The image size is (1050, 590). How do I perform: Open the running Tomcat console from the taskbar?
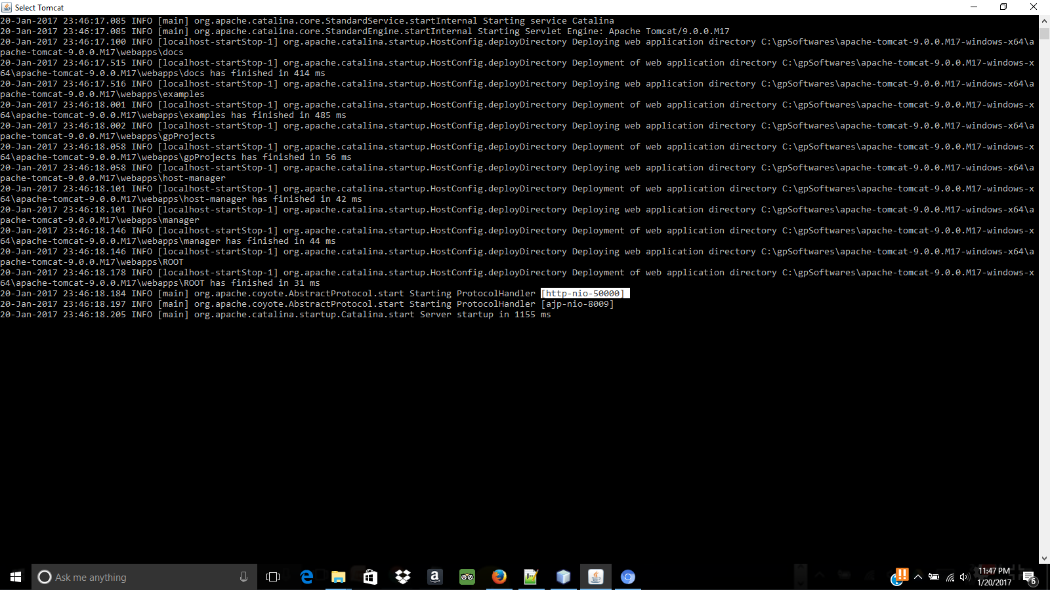[595, 577]
